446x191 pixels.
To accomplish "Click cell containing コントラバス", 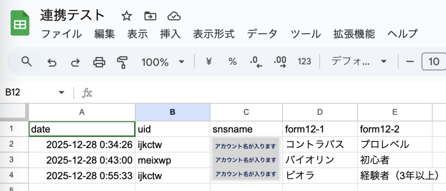I will coord(320,144).
